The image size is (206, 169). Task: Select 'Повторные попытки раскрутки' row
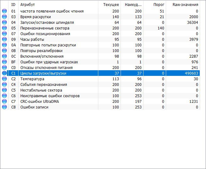point(48,45)
